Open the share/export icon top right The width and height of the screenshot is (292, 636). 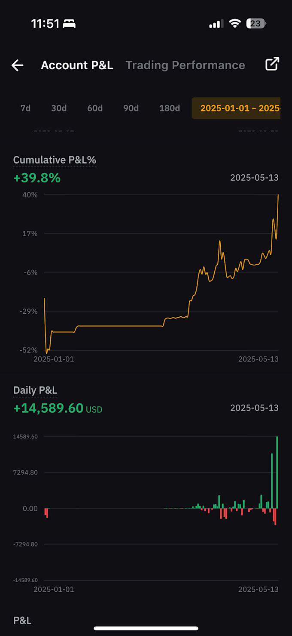coord(272,64)
